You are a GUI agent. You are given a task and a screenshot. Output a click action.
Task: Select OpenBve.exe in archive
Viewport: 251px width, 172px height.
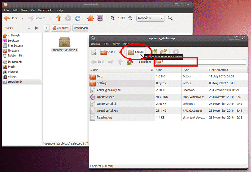[x=169, y=97]
